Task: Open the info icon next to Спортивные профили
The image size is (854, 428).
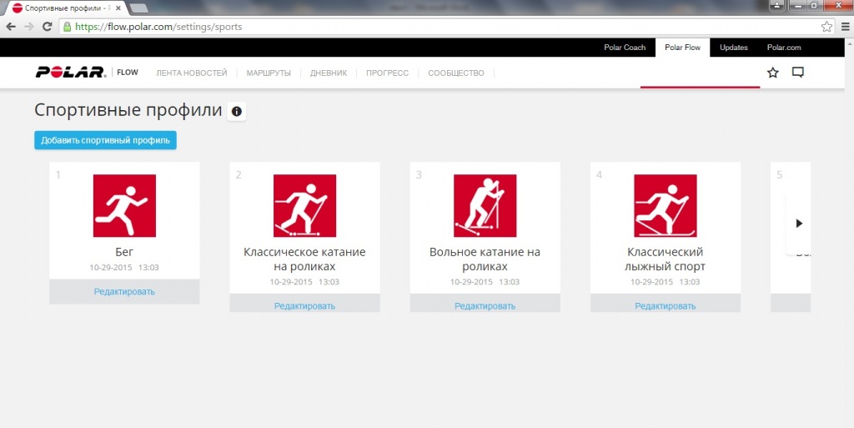Action: click(236, 111)
